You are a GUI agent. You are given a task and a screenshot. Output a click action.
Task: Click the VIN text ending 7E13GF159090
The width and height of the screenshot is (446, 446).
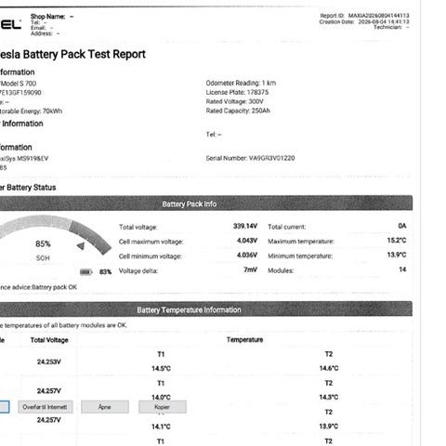[20, 93]
